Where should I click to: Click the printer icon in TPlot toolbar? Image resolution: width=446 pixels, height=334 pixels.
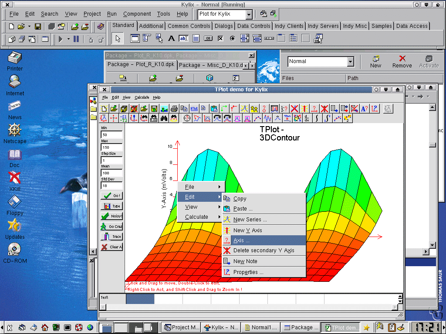(x=174, y=108)
